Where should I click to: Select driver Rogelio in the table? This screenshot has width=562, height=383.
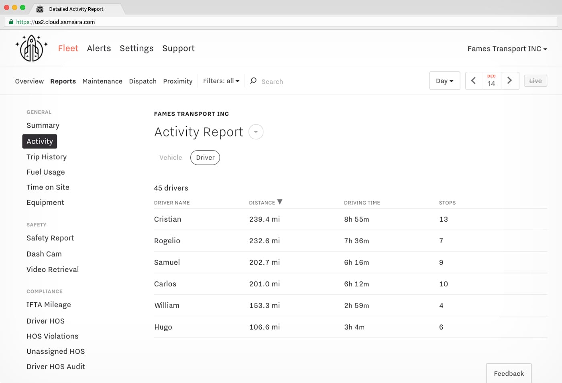(167, 241)
